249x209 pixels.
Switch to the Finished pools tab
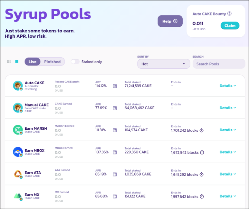pyautogui.click(x=52, y=62)
